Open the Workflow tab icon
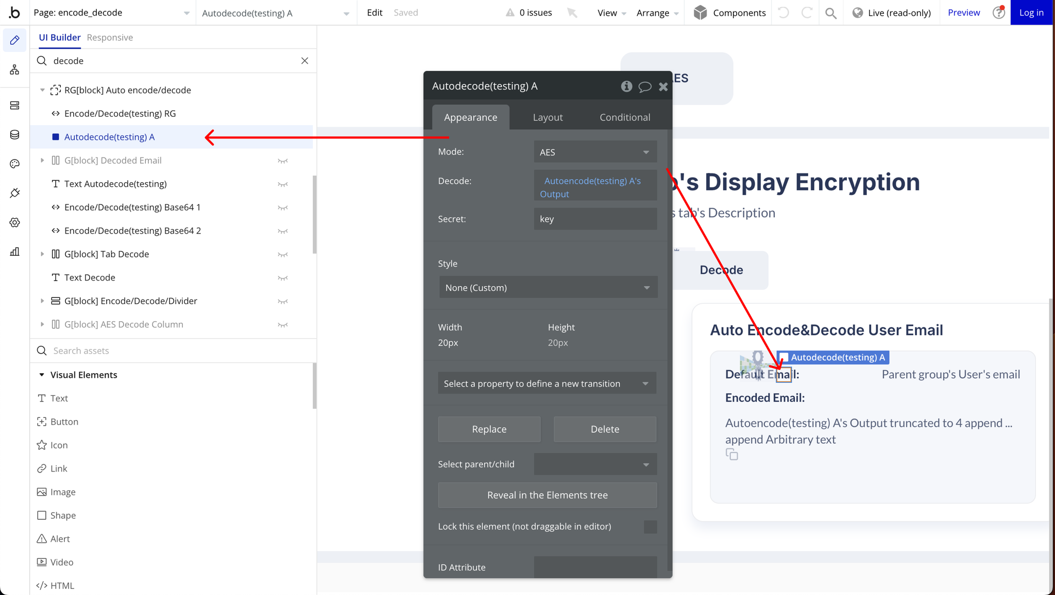Screen dimensions: 1055x595 point(14,69)
